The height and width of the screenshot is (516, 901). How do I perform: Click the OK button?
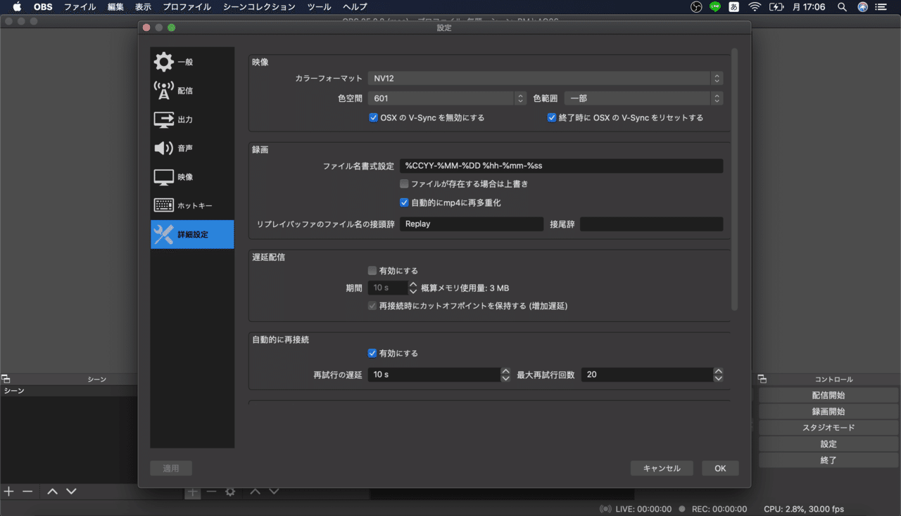click(x=720, y=468)
